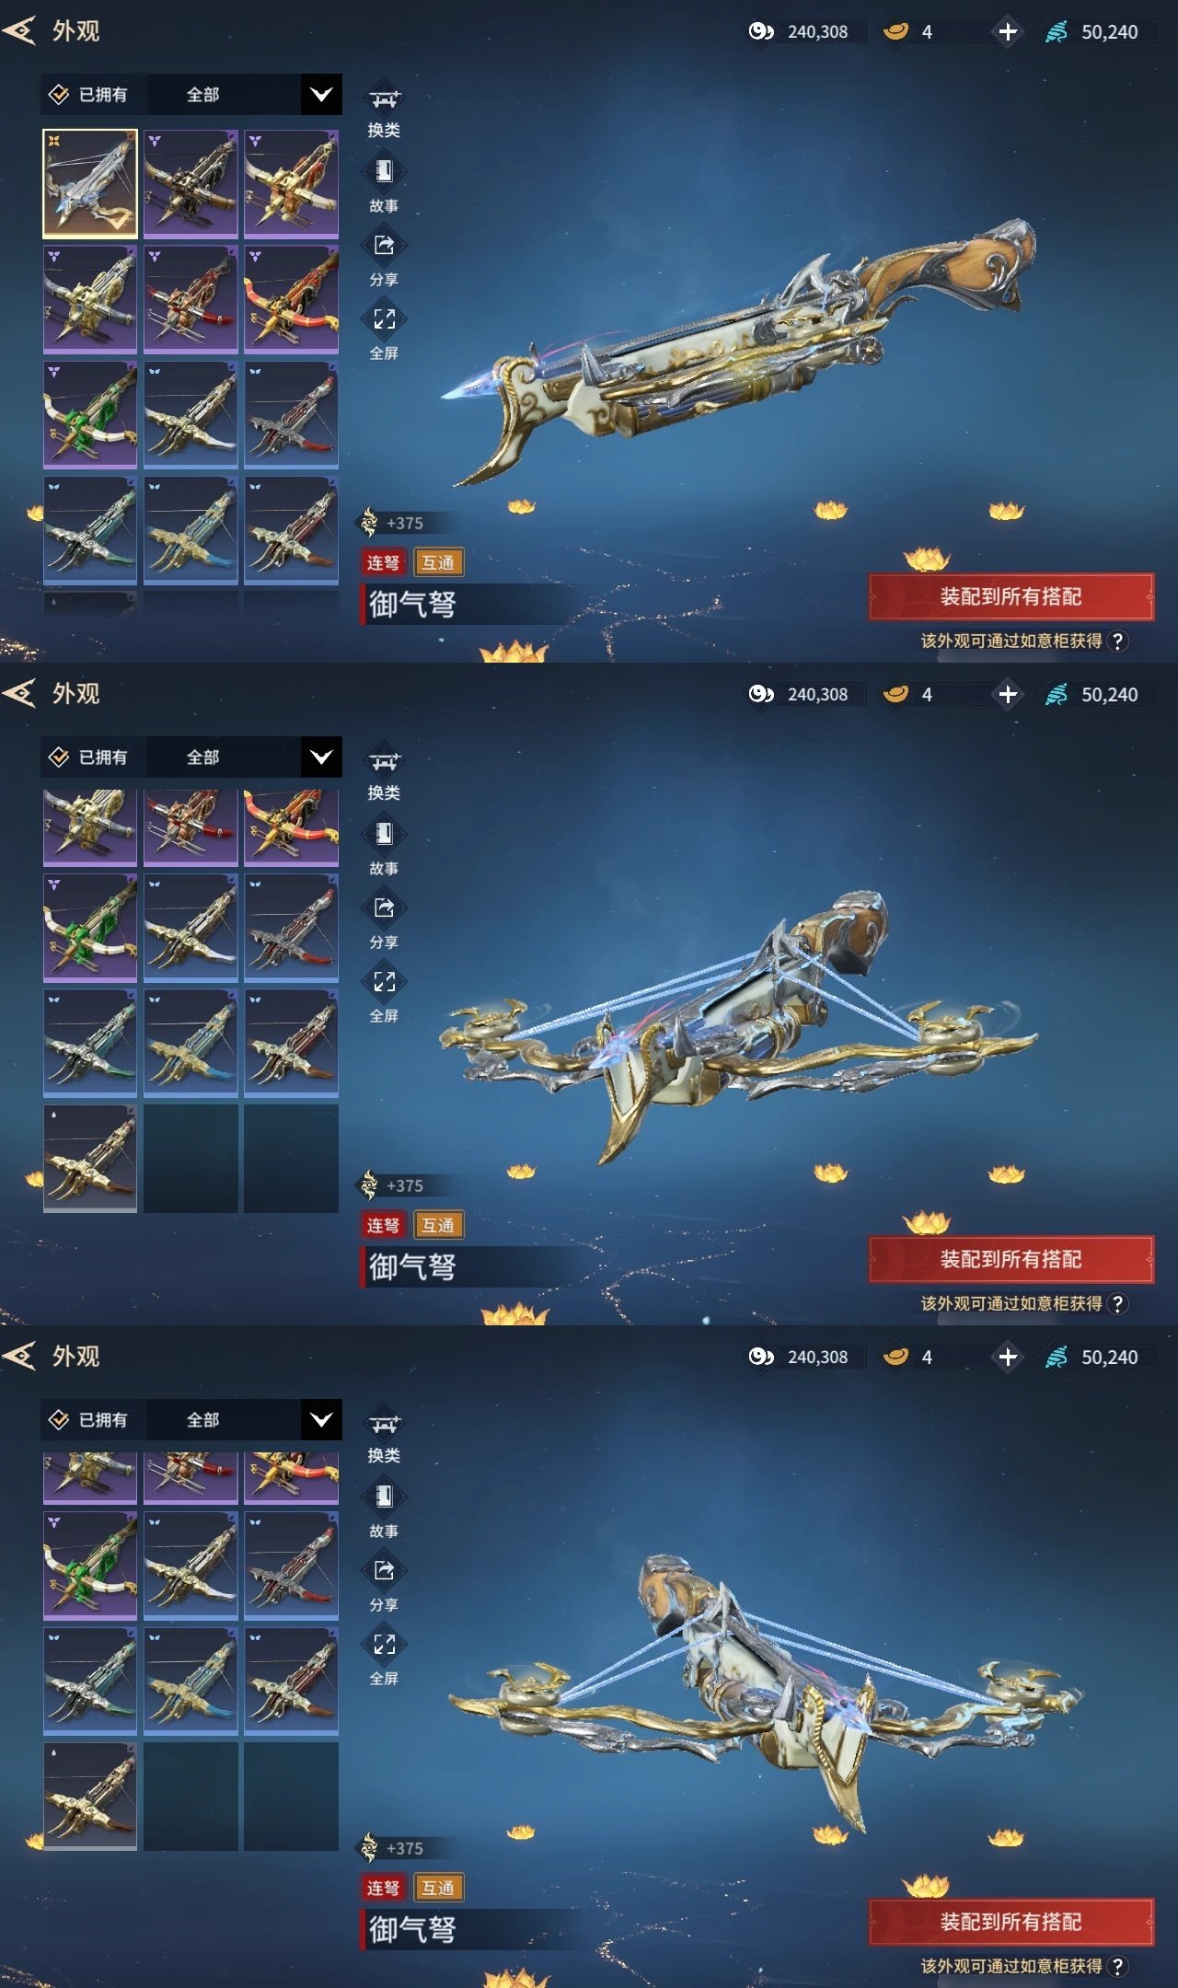Expand the 全部 dropdown arrow in bottom screen
1178x1988 pixels.
click(321, 1420)
